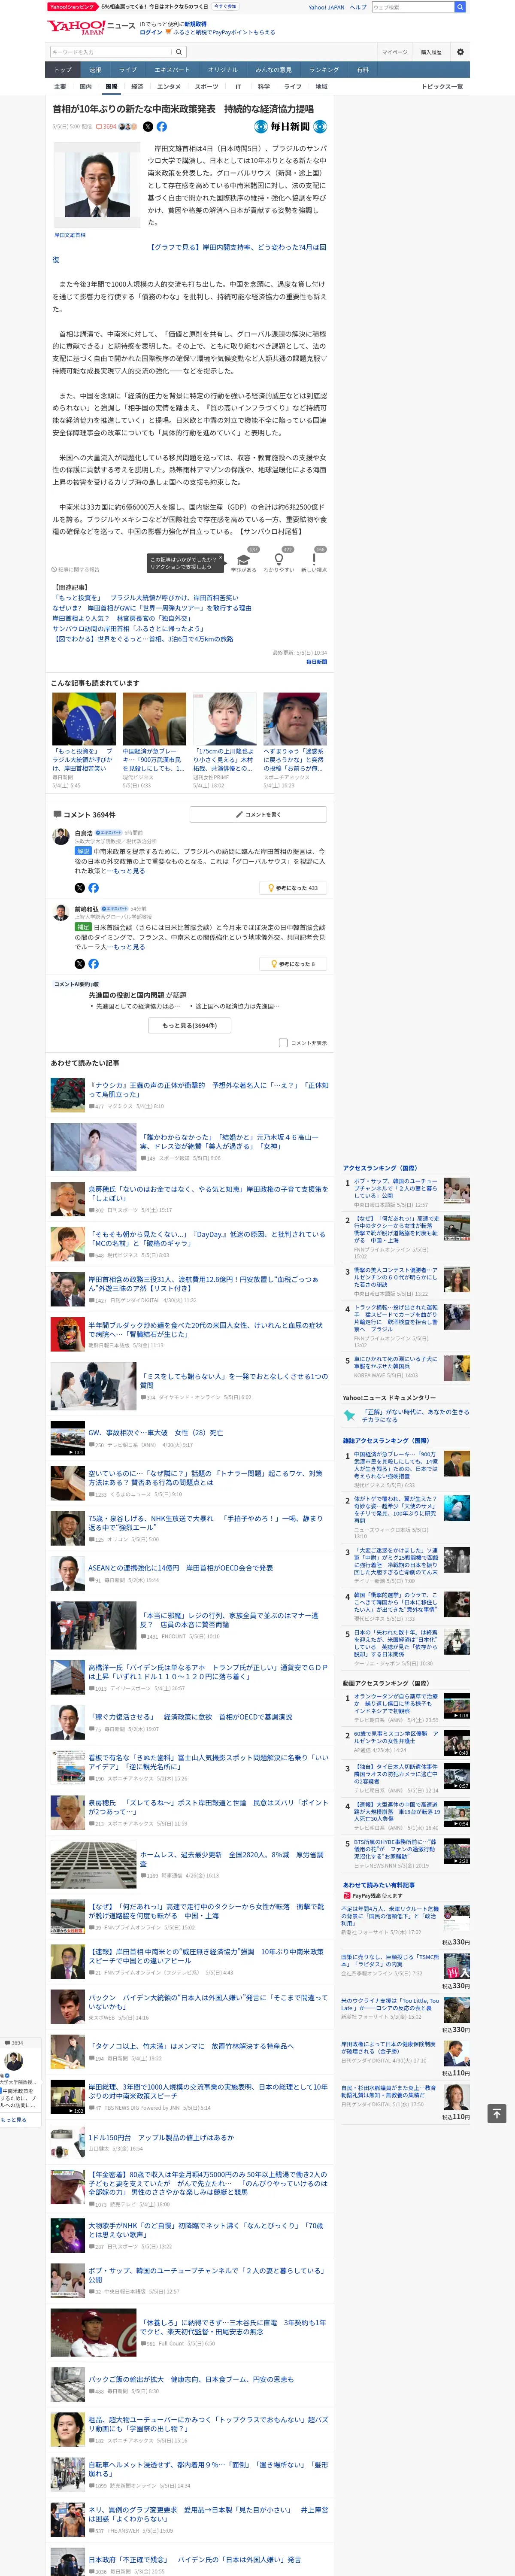
Task: Toggle the コメント非表示 checkbox
Action: click(x=283, y=1043)
